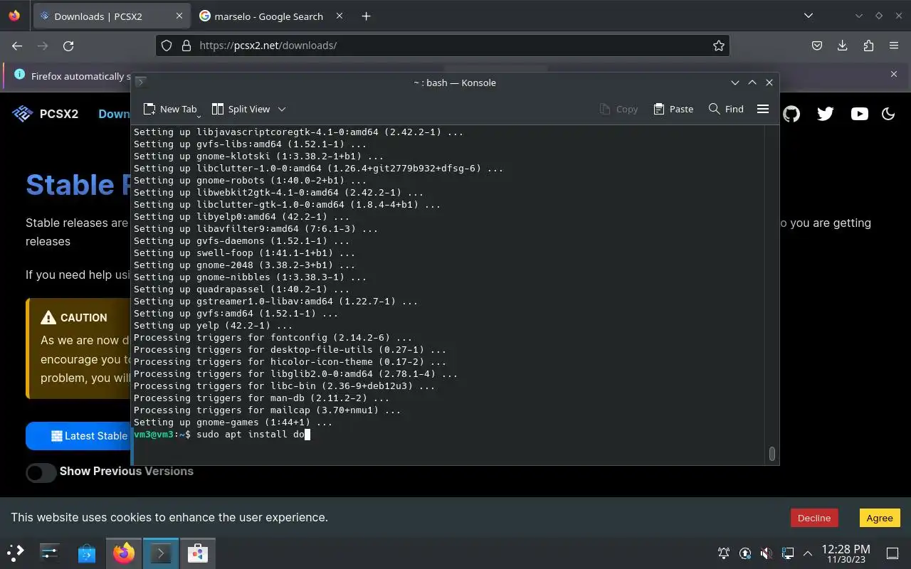Open a new Firefox tab with plus
The height and width of the screenshot is (569, 911).
click(x=366, y=16)
